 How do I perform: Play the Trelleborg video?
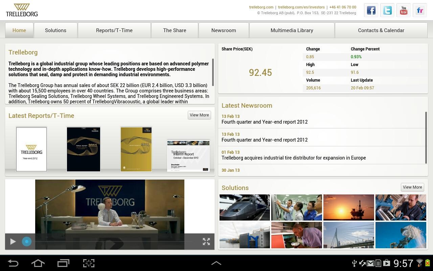point(13,242)
